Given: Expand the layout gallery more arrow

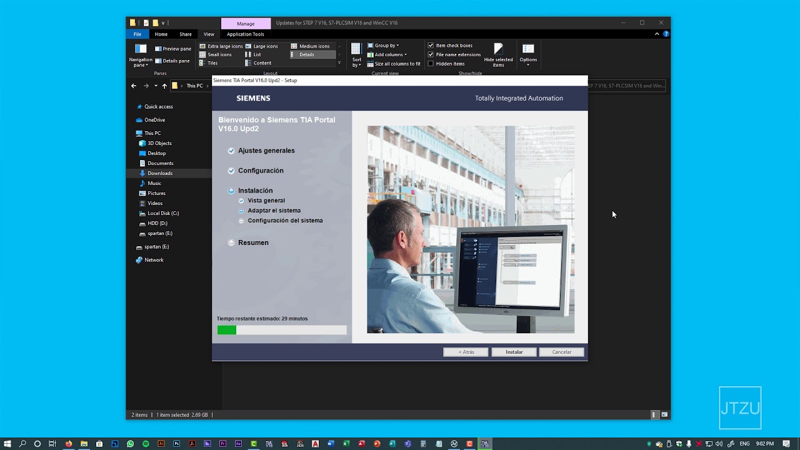Looking at the screenshot, I should [339, 63].
